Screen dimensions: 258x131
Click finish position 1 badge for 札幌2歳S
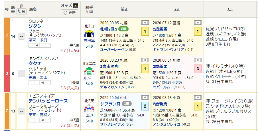(145, 31)
